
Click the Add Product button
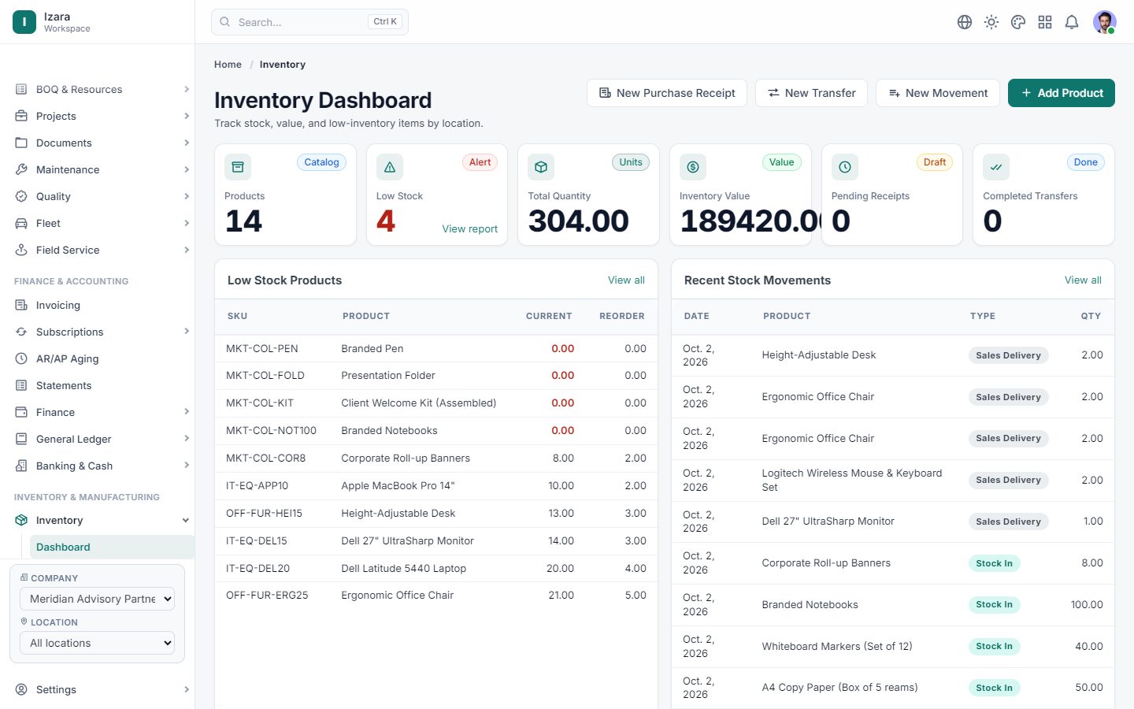click(1062, 93)
